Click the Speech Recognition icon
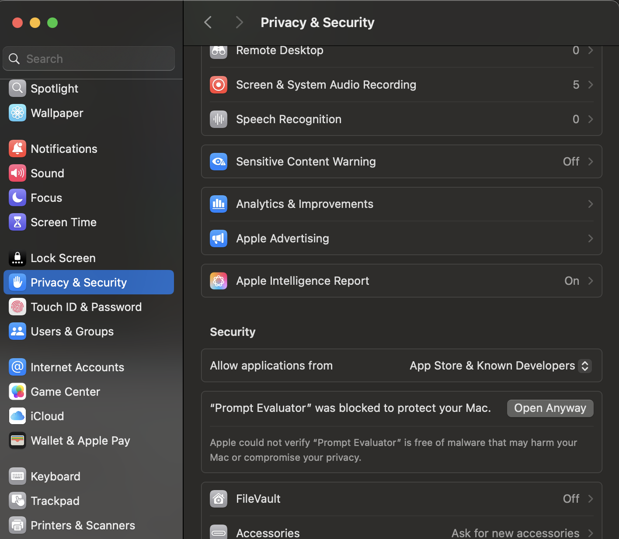619x539 pixels. click(219, 119)
